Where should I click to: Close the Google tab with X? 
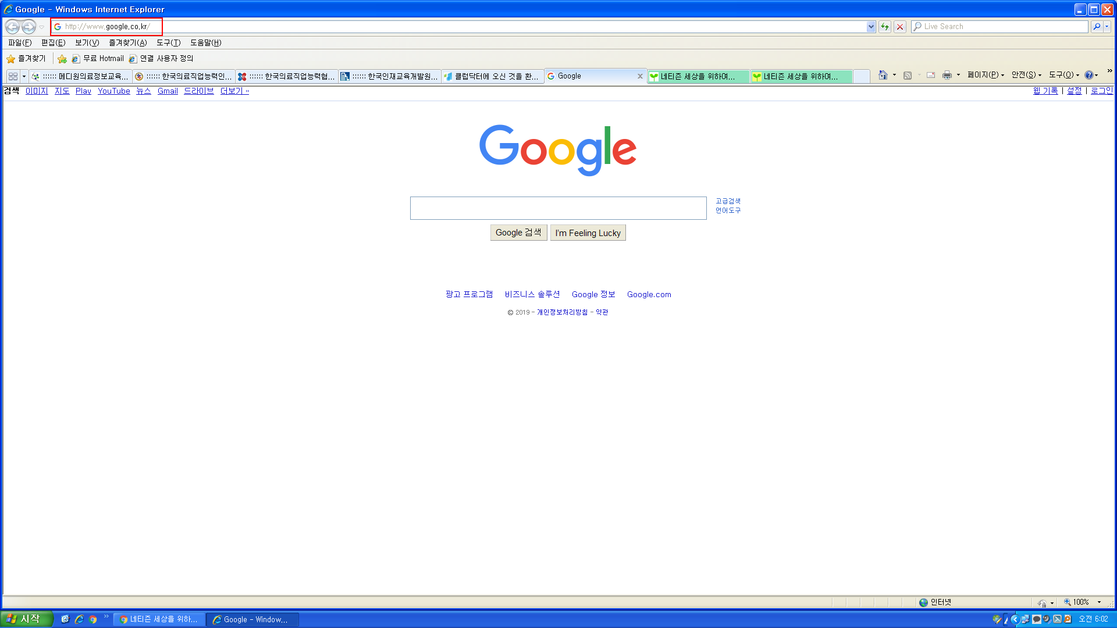click(x=640, y=76)
